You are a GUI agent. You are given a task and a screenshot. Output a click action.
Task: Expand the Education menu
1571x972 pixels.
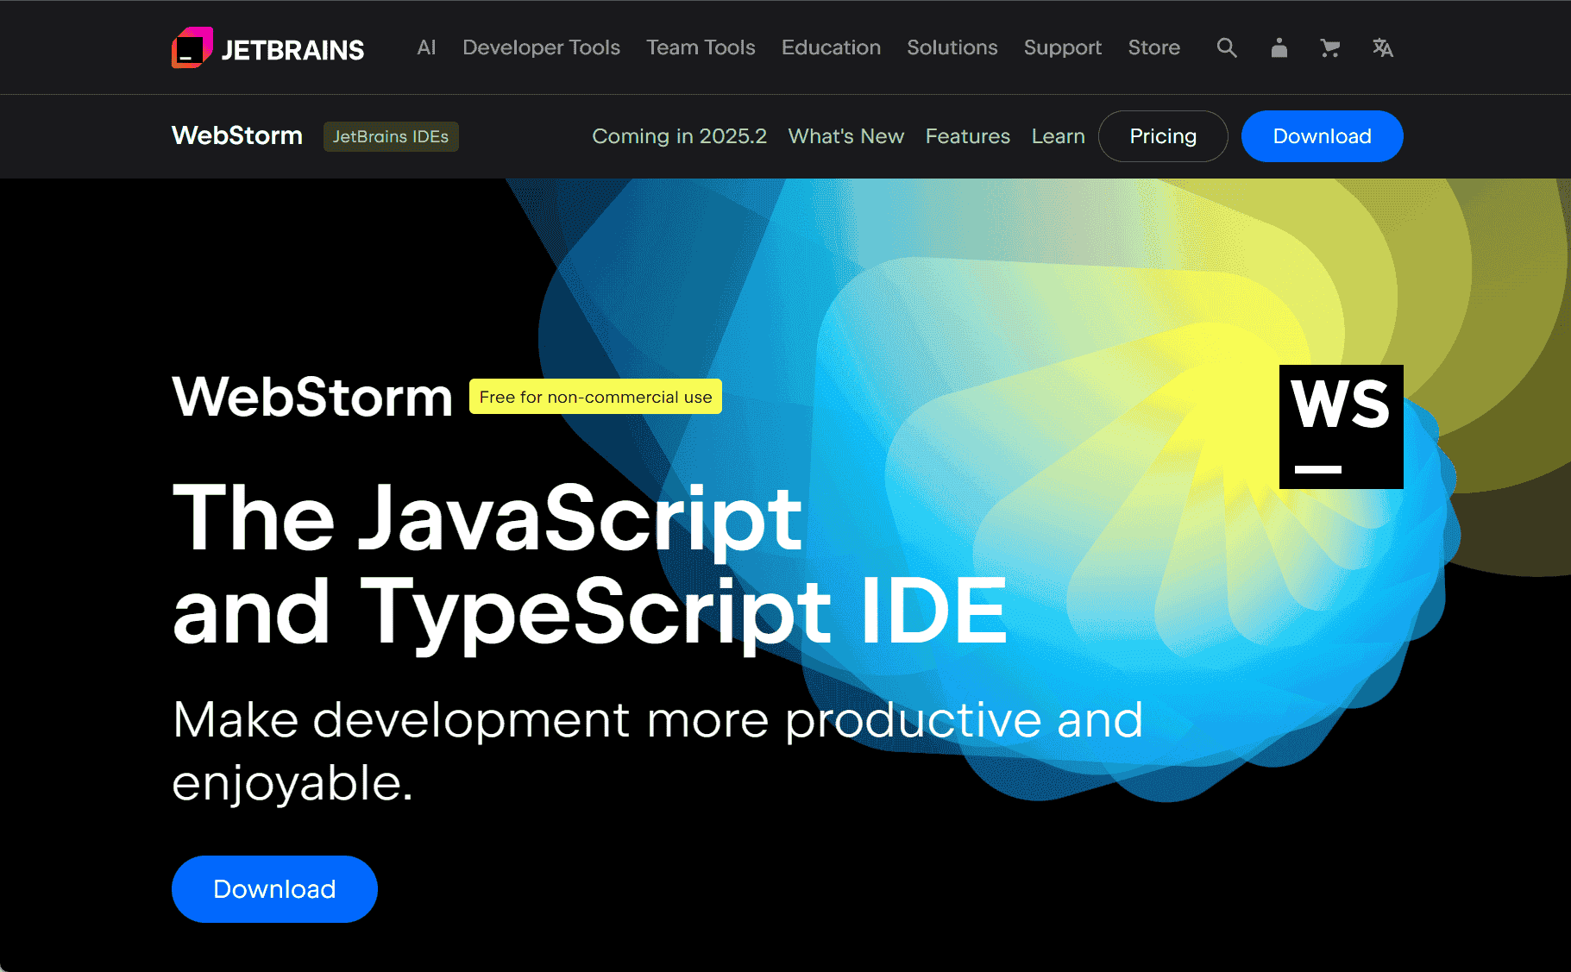[x=831, y=48]
